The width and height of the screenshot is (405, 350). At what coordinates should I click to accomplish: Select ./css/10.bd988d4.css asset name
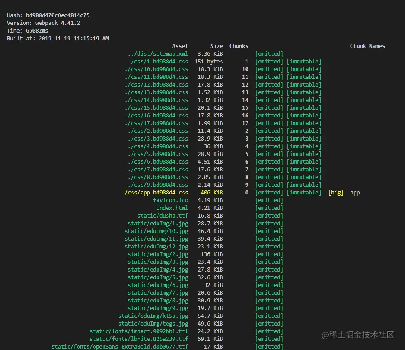pyautogui.click(x=156, y=69)
